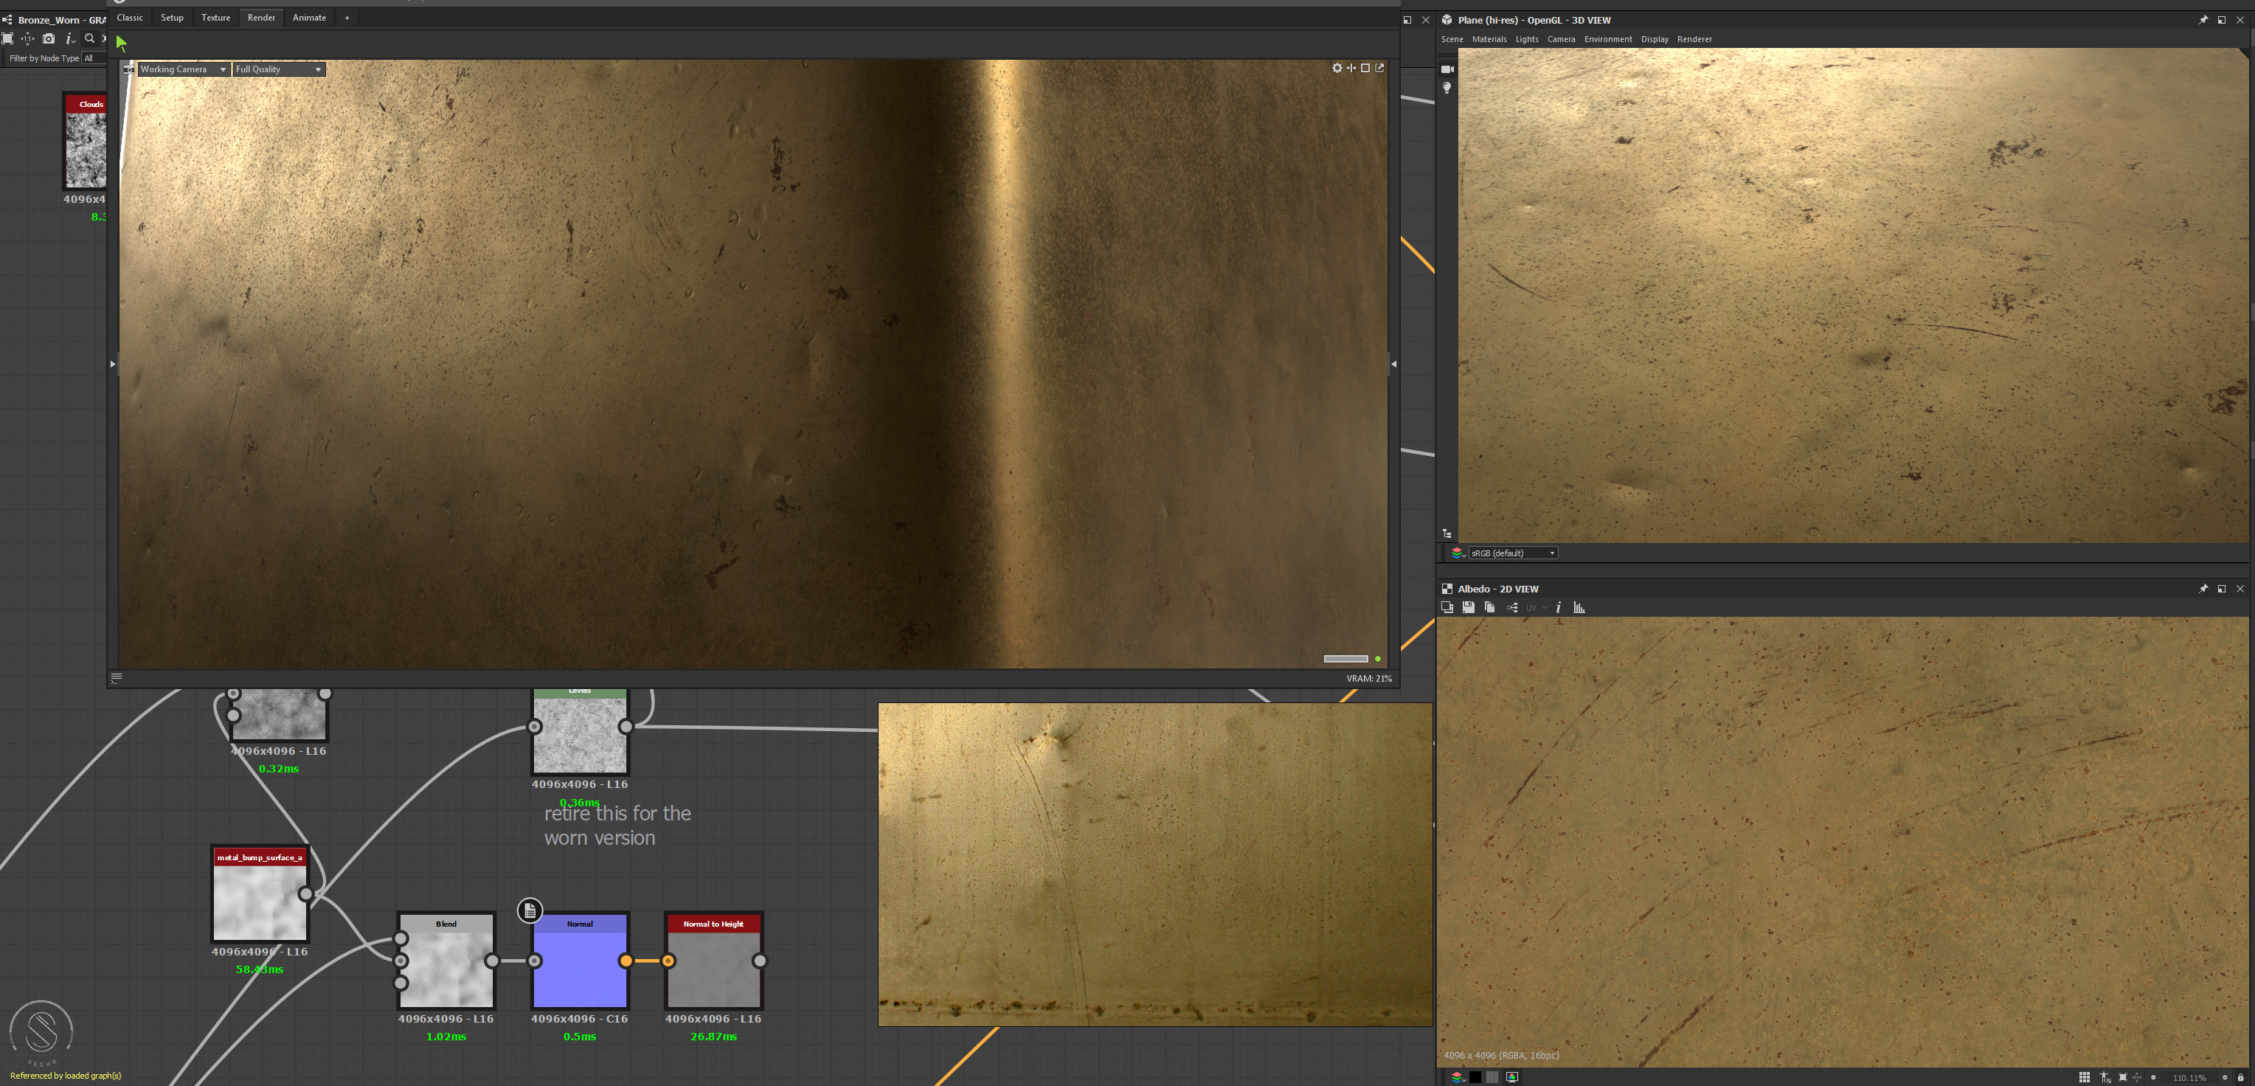Open 2D view channel layers icon

click(1458, 1077)
